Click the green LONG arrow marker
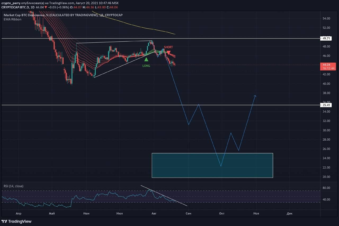This screenshot has height=226, width=339. tap(146, 59)
